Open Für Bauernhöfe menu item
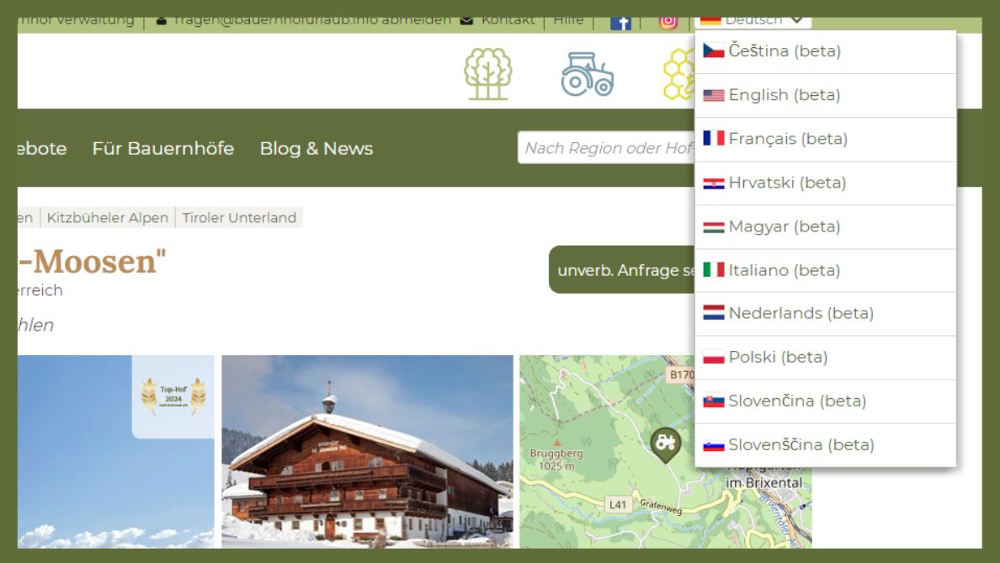 click(162, 148)
